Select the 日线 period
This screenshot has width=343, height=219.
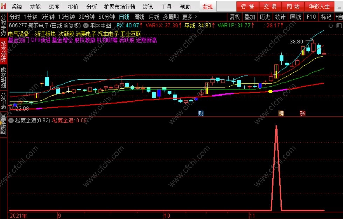click(x=124, y=17)
